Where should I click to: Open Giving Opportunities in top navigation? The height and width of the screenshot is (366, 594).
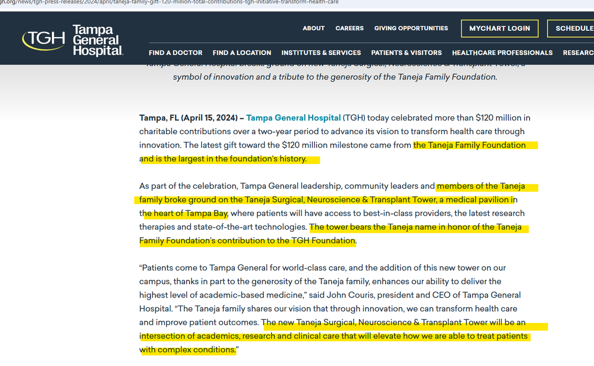click(x=411, y=28)
